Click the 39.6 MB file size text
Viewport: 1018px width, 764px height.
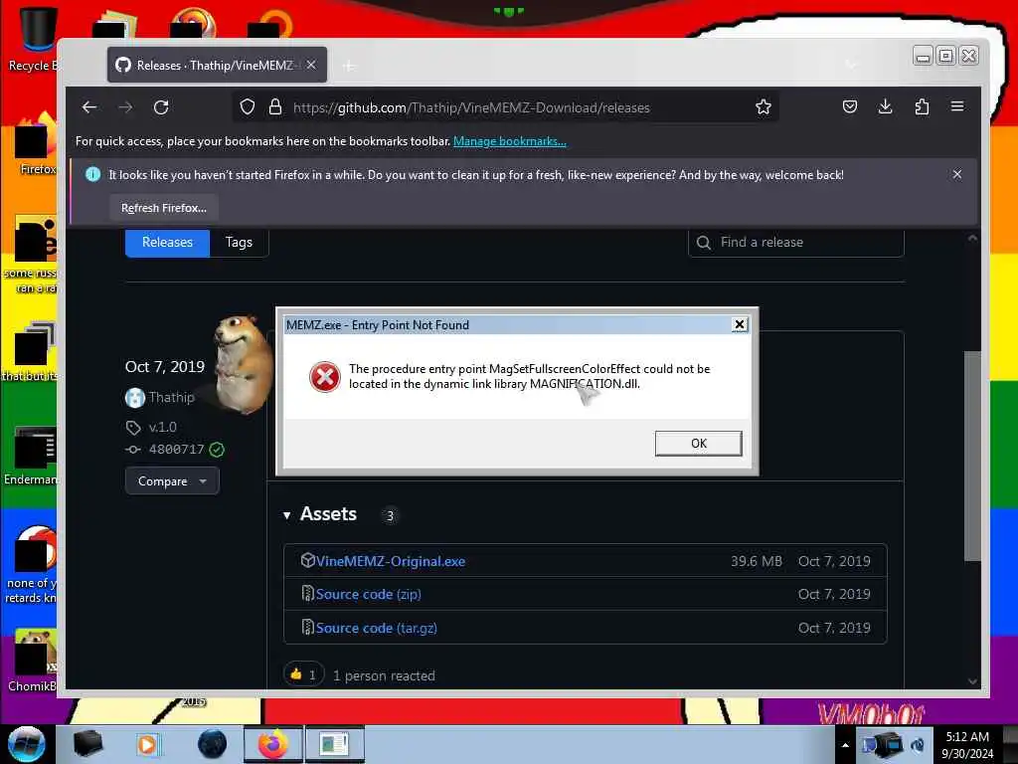coord(757,561)
